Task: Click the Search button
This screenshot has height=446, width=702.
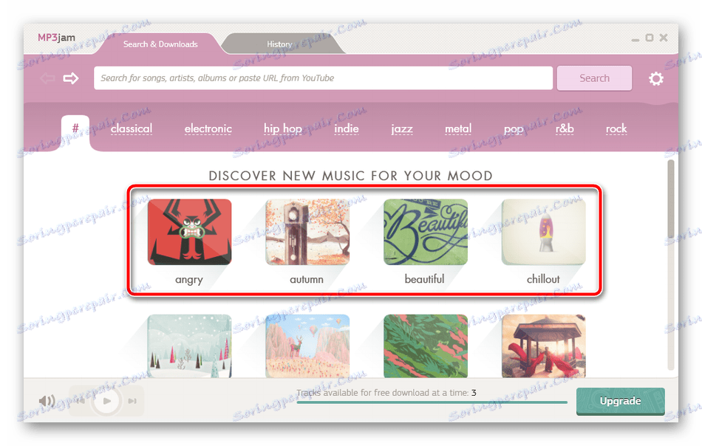Action: pos(594,78)
